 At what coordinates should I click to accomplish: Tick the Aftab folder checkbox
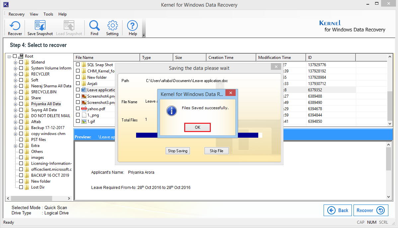click(21, 122)
